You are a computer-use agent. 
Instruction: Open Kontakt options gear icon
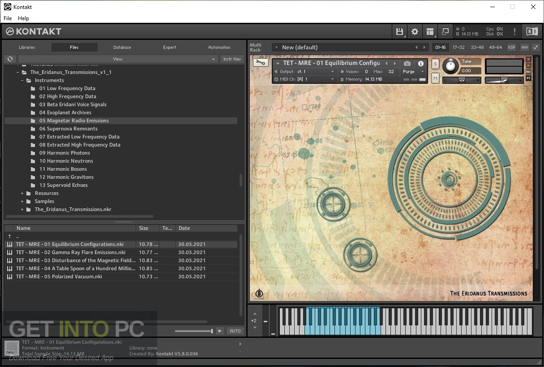point(415,31)
